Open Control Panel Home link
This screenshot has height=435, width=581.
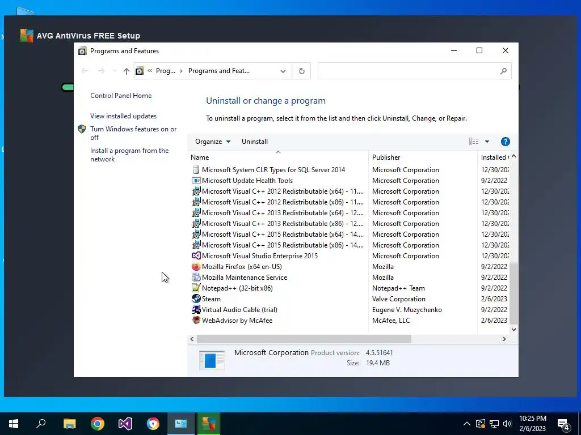tap(121, 95)
